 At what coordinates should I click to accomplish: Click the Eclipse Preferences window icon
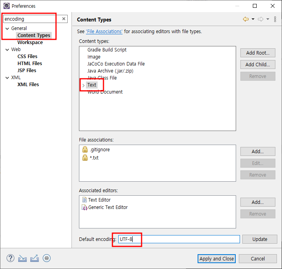7,6
